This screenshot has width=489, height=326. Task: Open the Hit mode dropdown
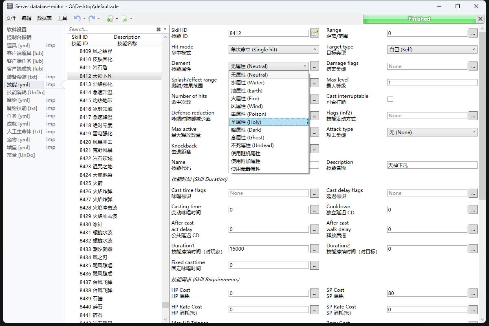click(273, 50)
